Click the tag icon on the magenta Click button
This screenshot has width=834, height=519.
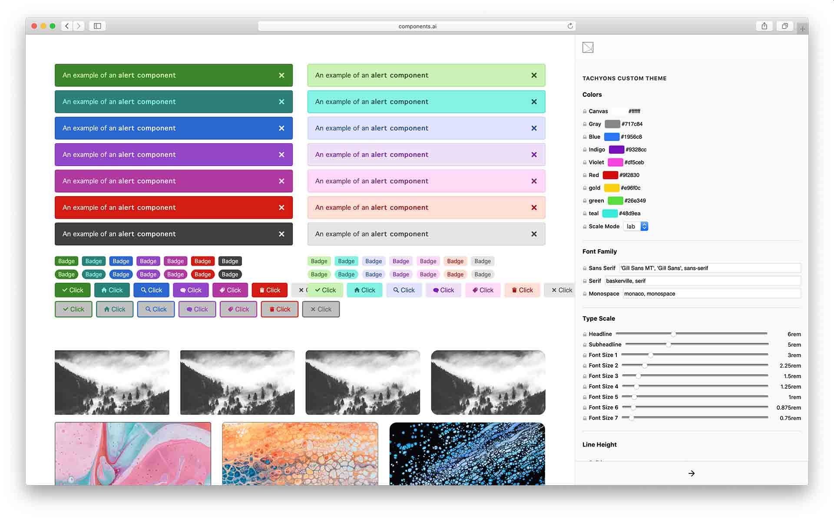tap(222, 290)
